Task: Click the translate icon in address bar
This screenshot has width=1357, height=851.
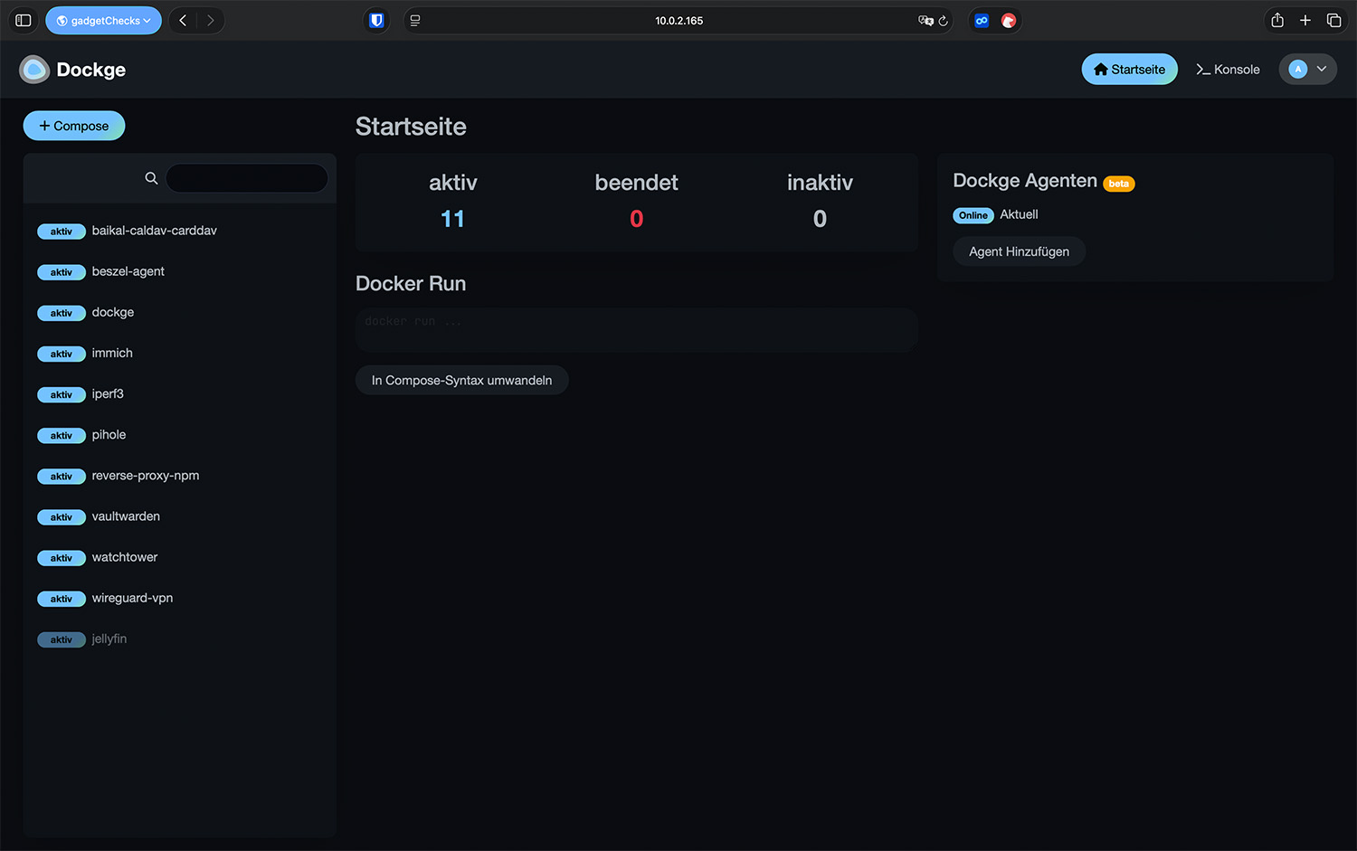Action: click(x=925, y=21)
